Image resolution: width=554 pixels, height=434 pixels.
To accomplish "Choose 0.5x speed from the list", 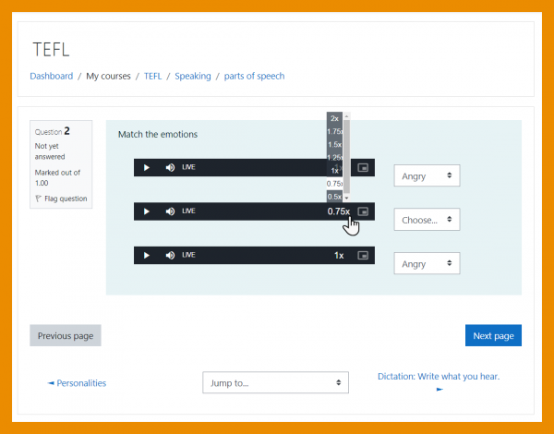I will [334, 197].
